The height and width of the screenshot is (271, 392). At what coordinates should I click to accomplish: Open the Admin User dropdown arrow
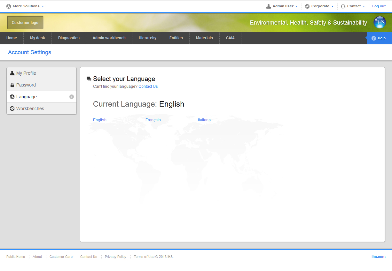tap(297, 6)
